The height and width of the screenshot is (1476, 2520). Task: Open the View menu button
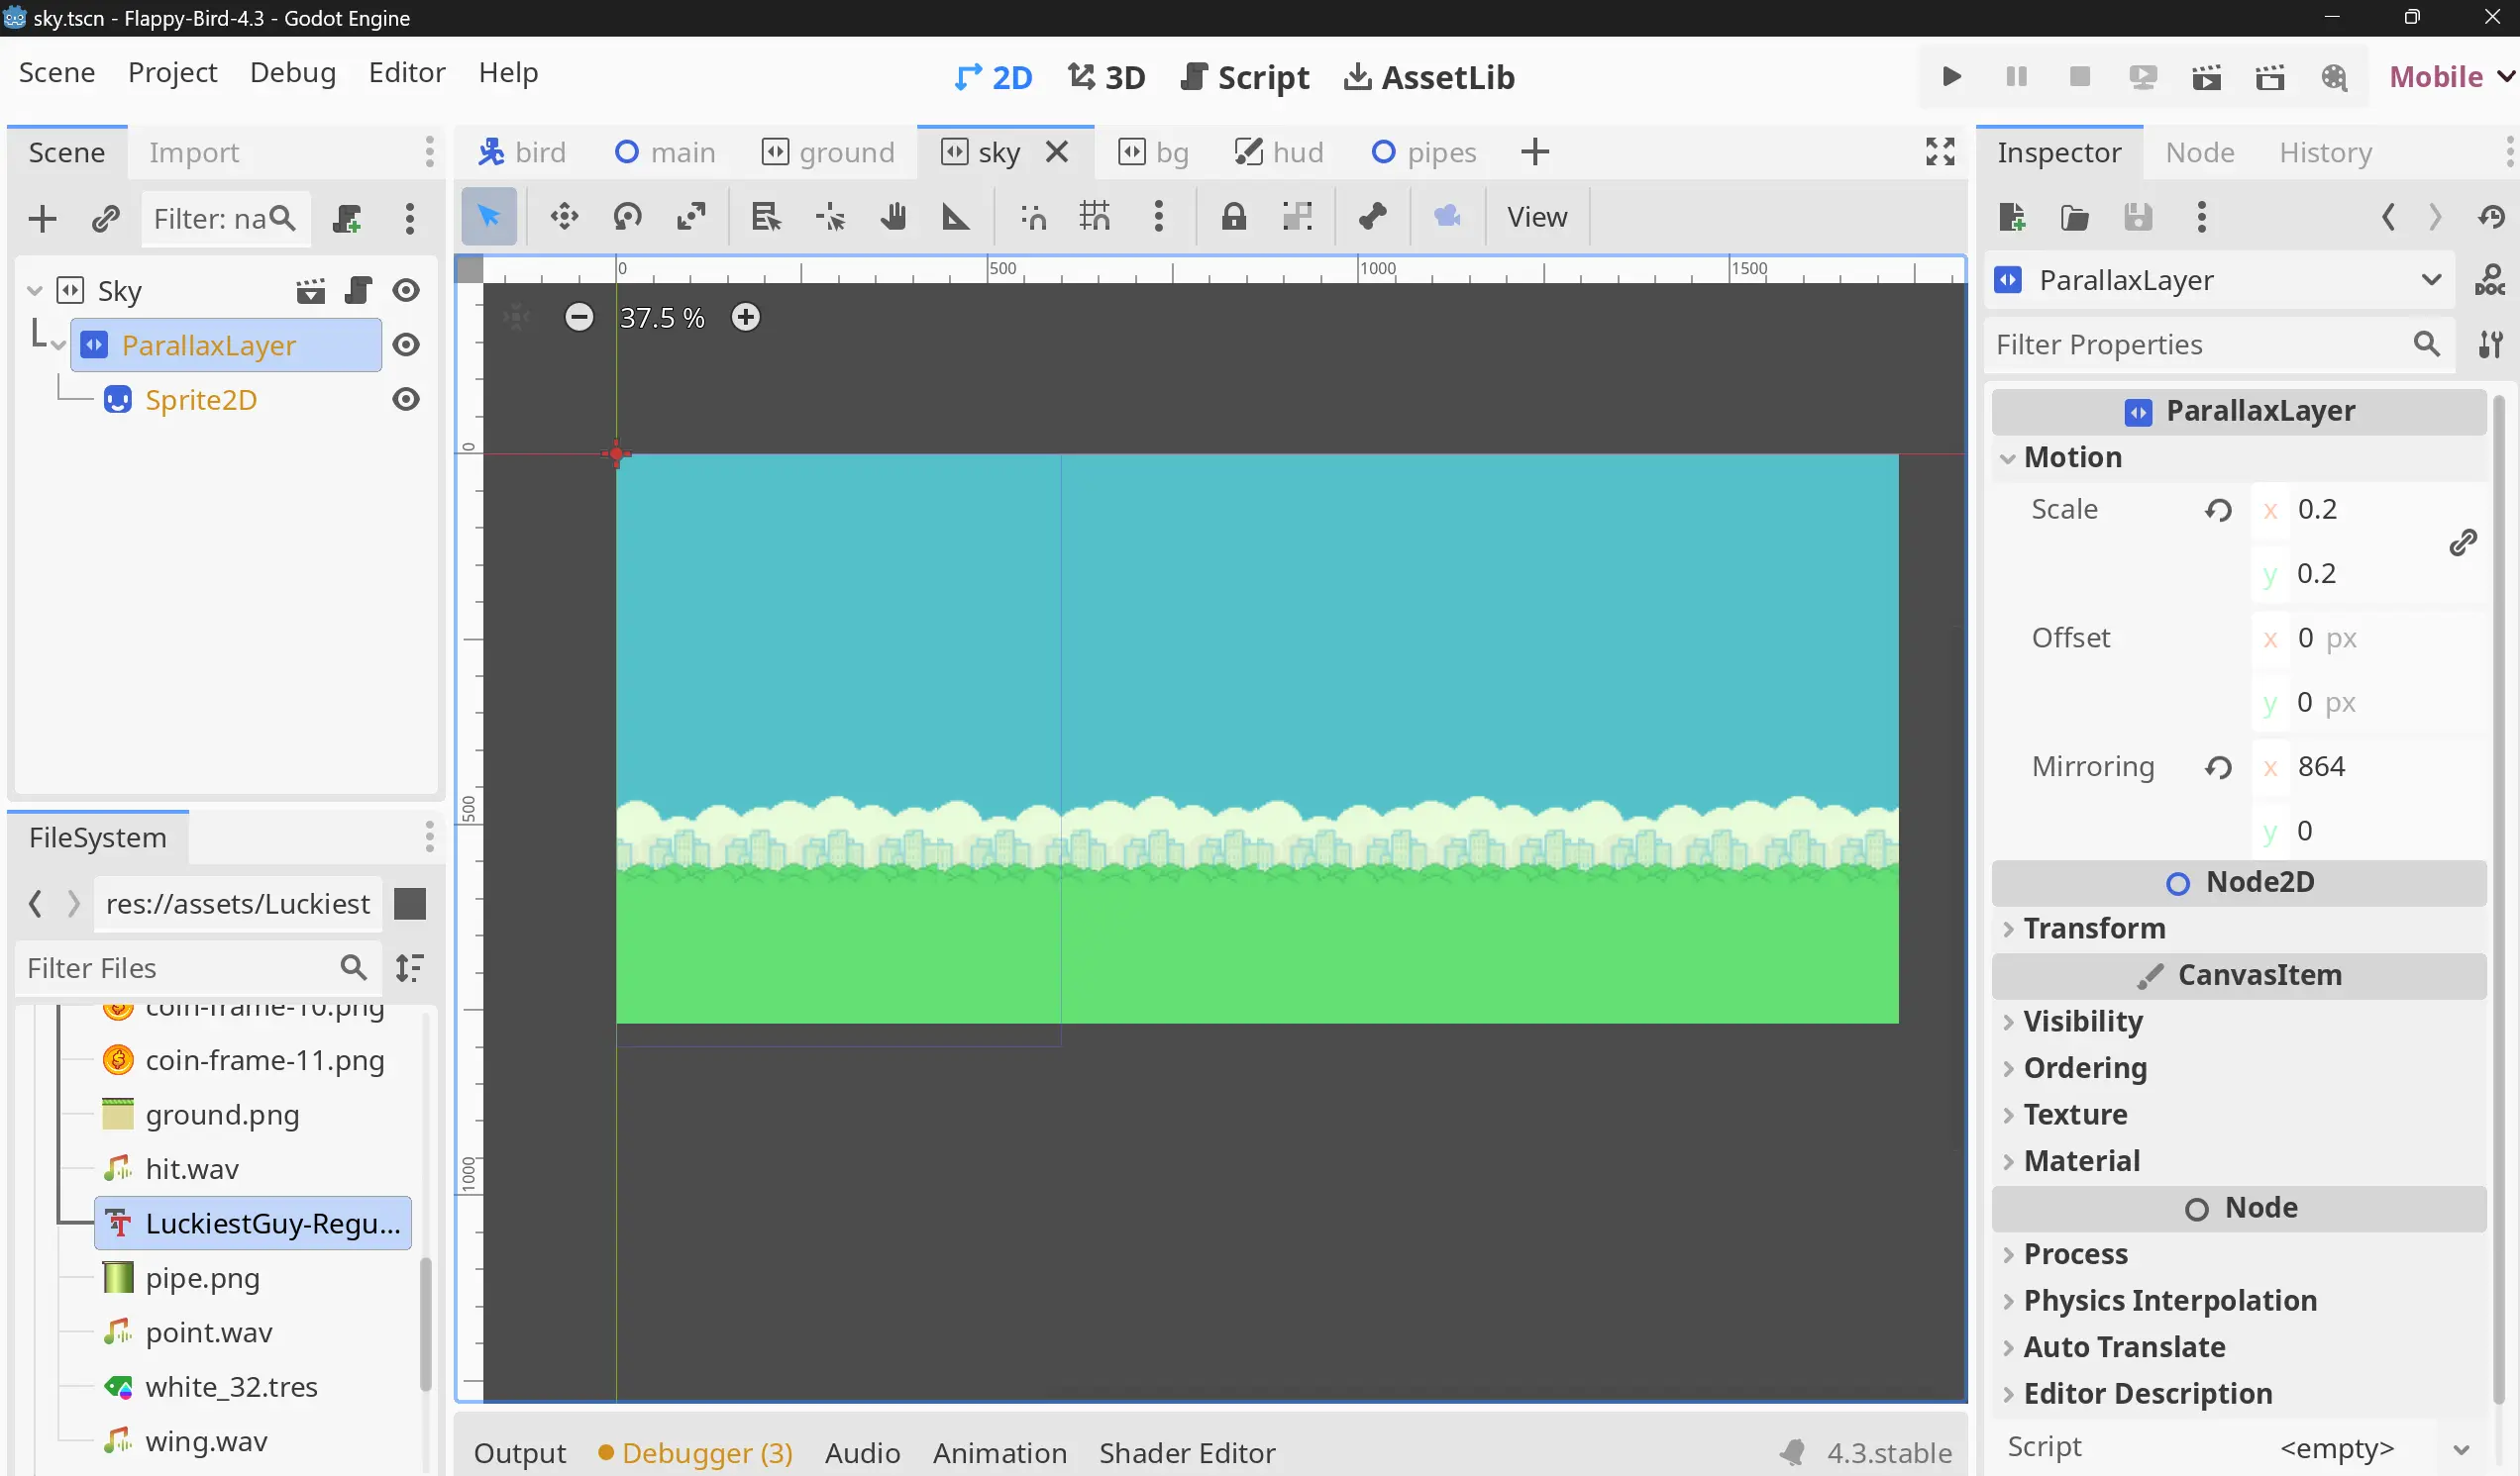[x=1537, y=217]
